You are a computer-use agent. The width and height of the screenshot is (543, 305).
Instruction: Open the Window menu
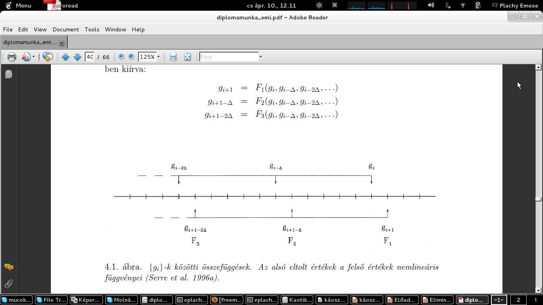click(x=115, y=29)
